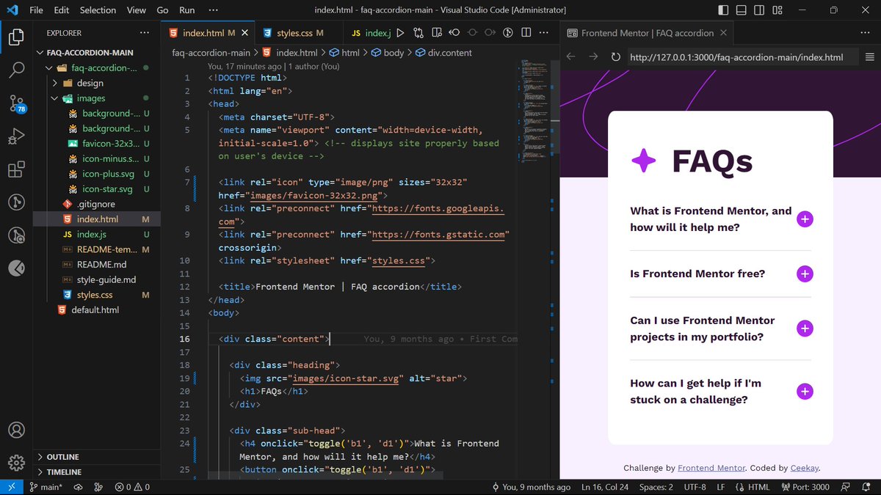
Task: Open icon-plus.svg in the explorer
Action: coord(107,174)
